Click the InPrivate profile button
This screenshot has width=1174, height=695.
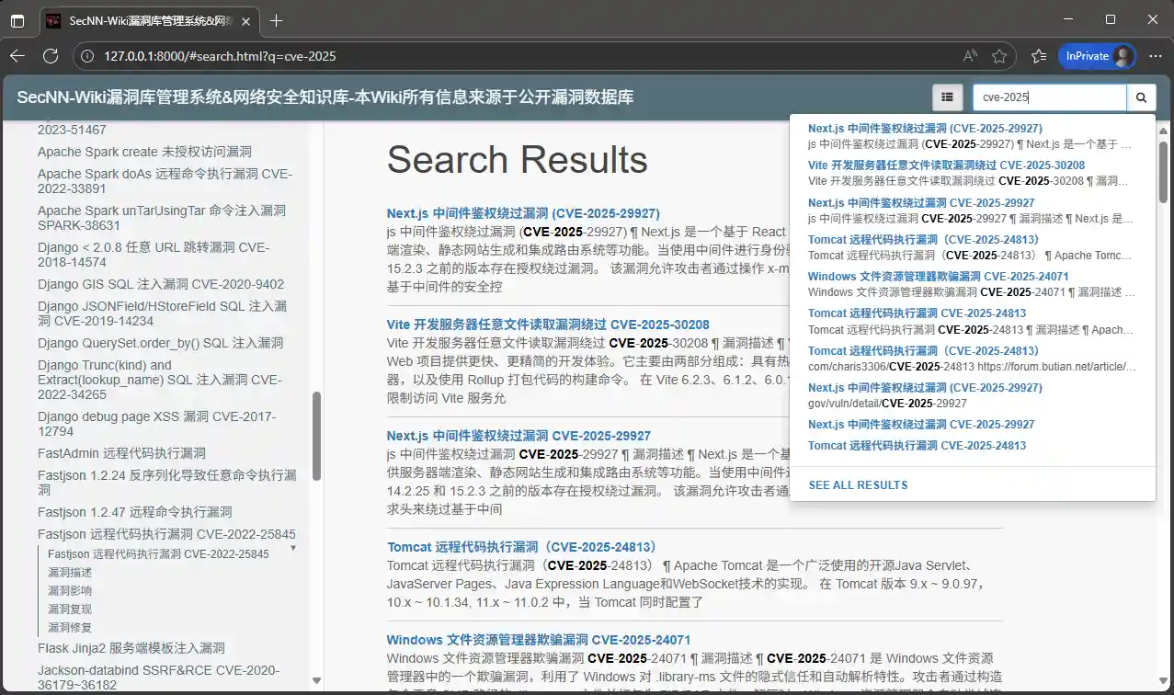(x=1097, y=56)
